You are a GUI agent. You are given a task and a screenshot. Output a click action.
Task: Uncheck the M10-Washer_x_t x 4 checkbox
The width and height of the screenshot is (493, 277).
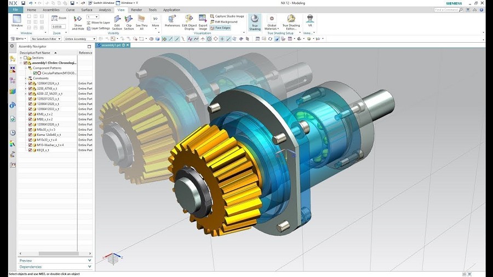pos(30,145)
